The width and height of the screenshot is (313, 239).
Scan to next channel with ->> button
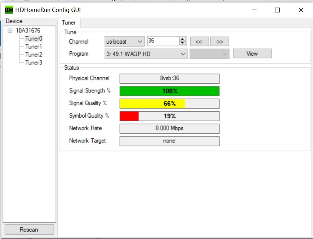click(219, 42)
